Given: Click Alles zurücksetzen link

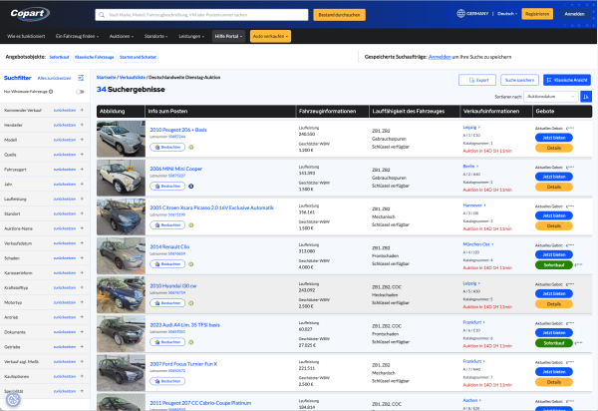Looking at the screenshot, I should click(54, 78).
